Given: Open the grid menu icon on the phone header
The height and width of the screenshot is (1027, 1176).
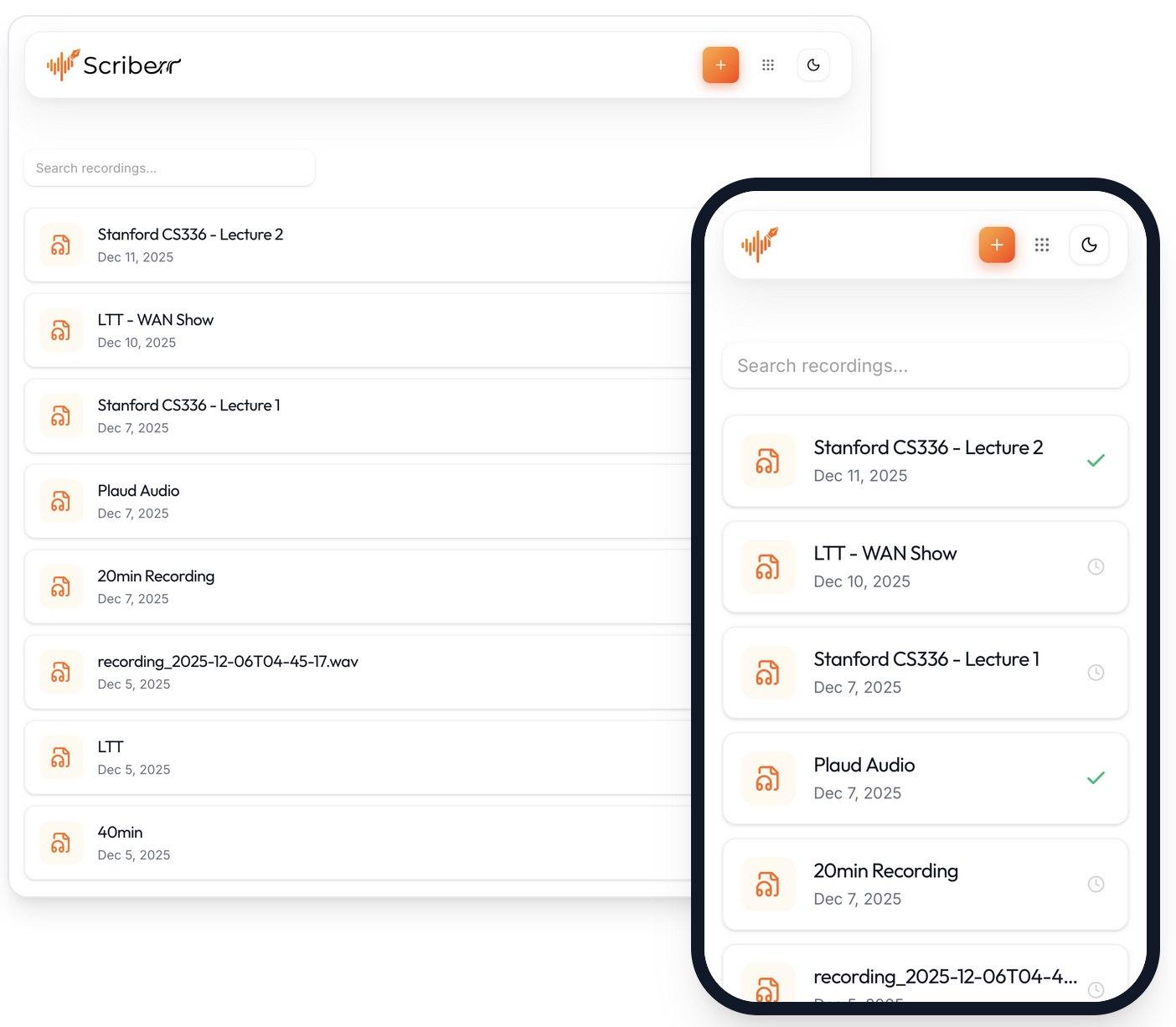Looking at the screenshot, I should [1042, 245].
